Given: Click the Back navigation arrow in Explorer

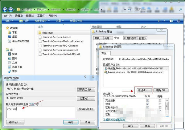Looking at the screenshot, I should [6, 9].
